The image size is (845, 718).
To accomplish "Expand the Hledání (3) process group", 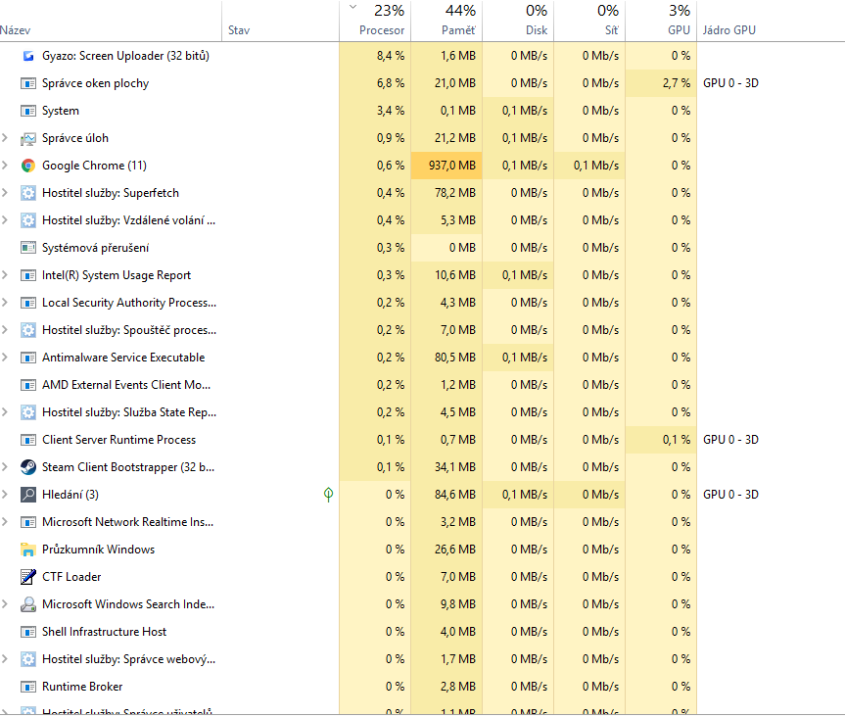I will pyautogui.click(x=5, y=495).
